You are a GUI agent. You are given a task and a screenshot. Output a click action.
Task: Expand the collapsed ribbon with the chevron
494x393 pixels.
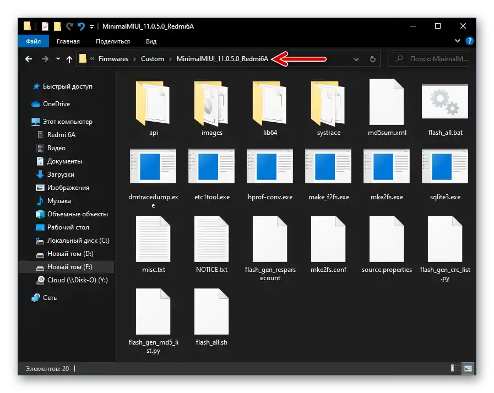pyautogui.click(x=457, y=41)
